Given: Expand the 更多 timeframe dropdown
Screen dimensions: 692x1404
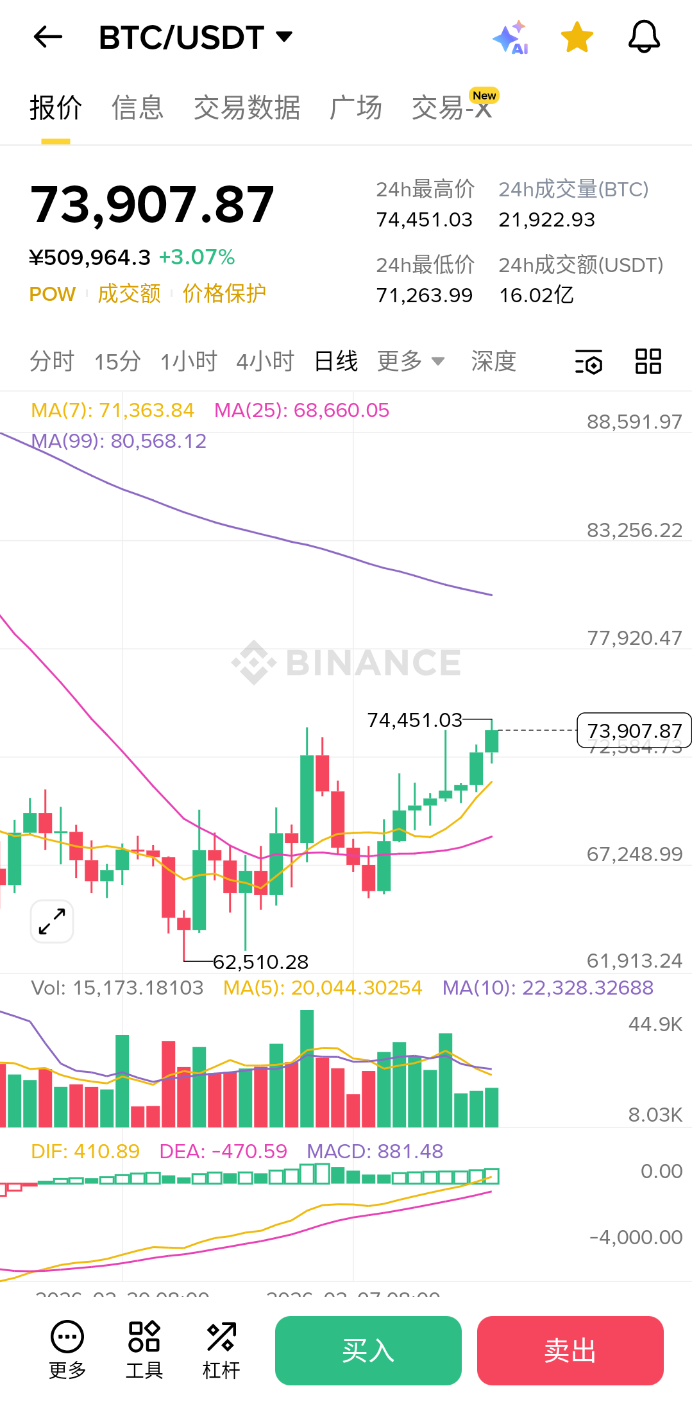Looking at the screenshot, I should (x=410, y=361).
